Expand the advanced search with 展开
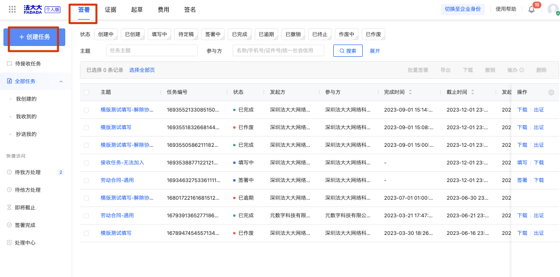The image size is (560, 277). coord(374,51)
